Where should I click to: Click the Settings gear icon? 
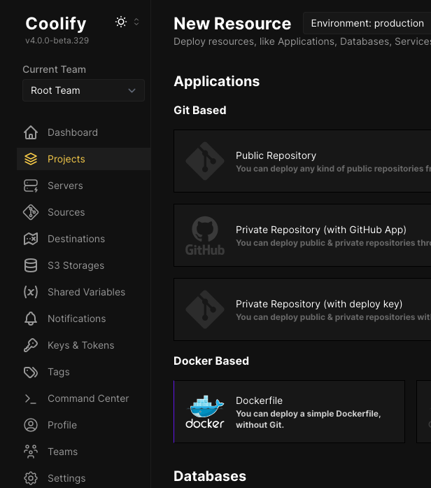(x=31, y=478)
